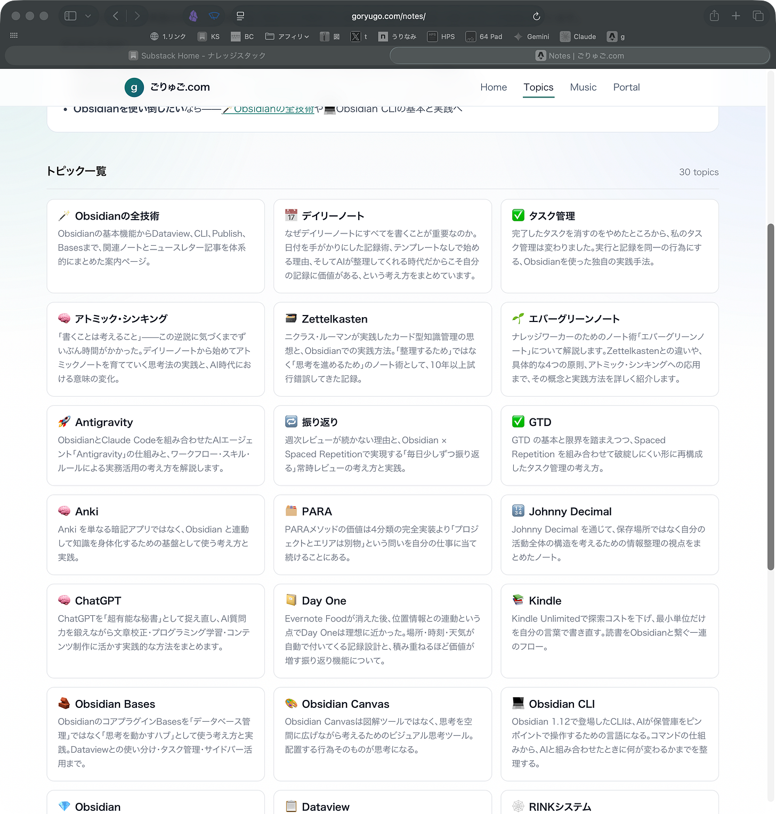776x814 pixels.
Task: Go back with the back arrow
Action: pos(116,16)
